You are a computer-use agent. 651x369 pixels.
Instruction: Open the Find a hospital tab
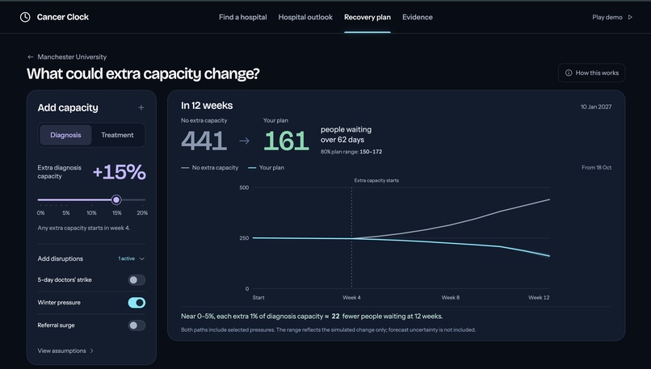coord(243,17)
